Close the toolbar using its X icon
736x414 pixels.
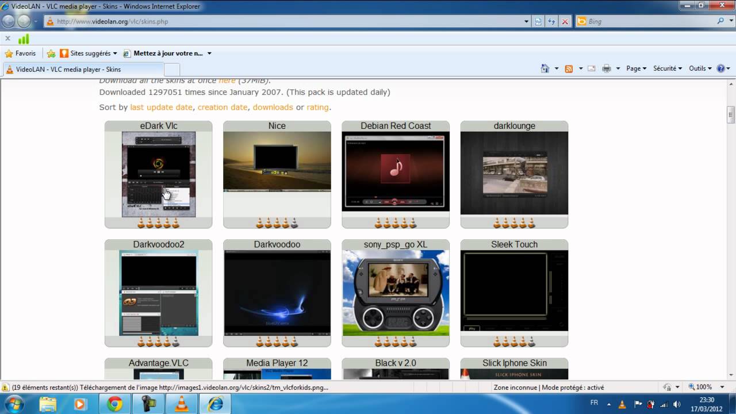7,39
